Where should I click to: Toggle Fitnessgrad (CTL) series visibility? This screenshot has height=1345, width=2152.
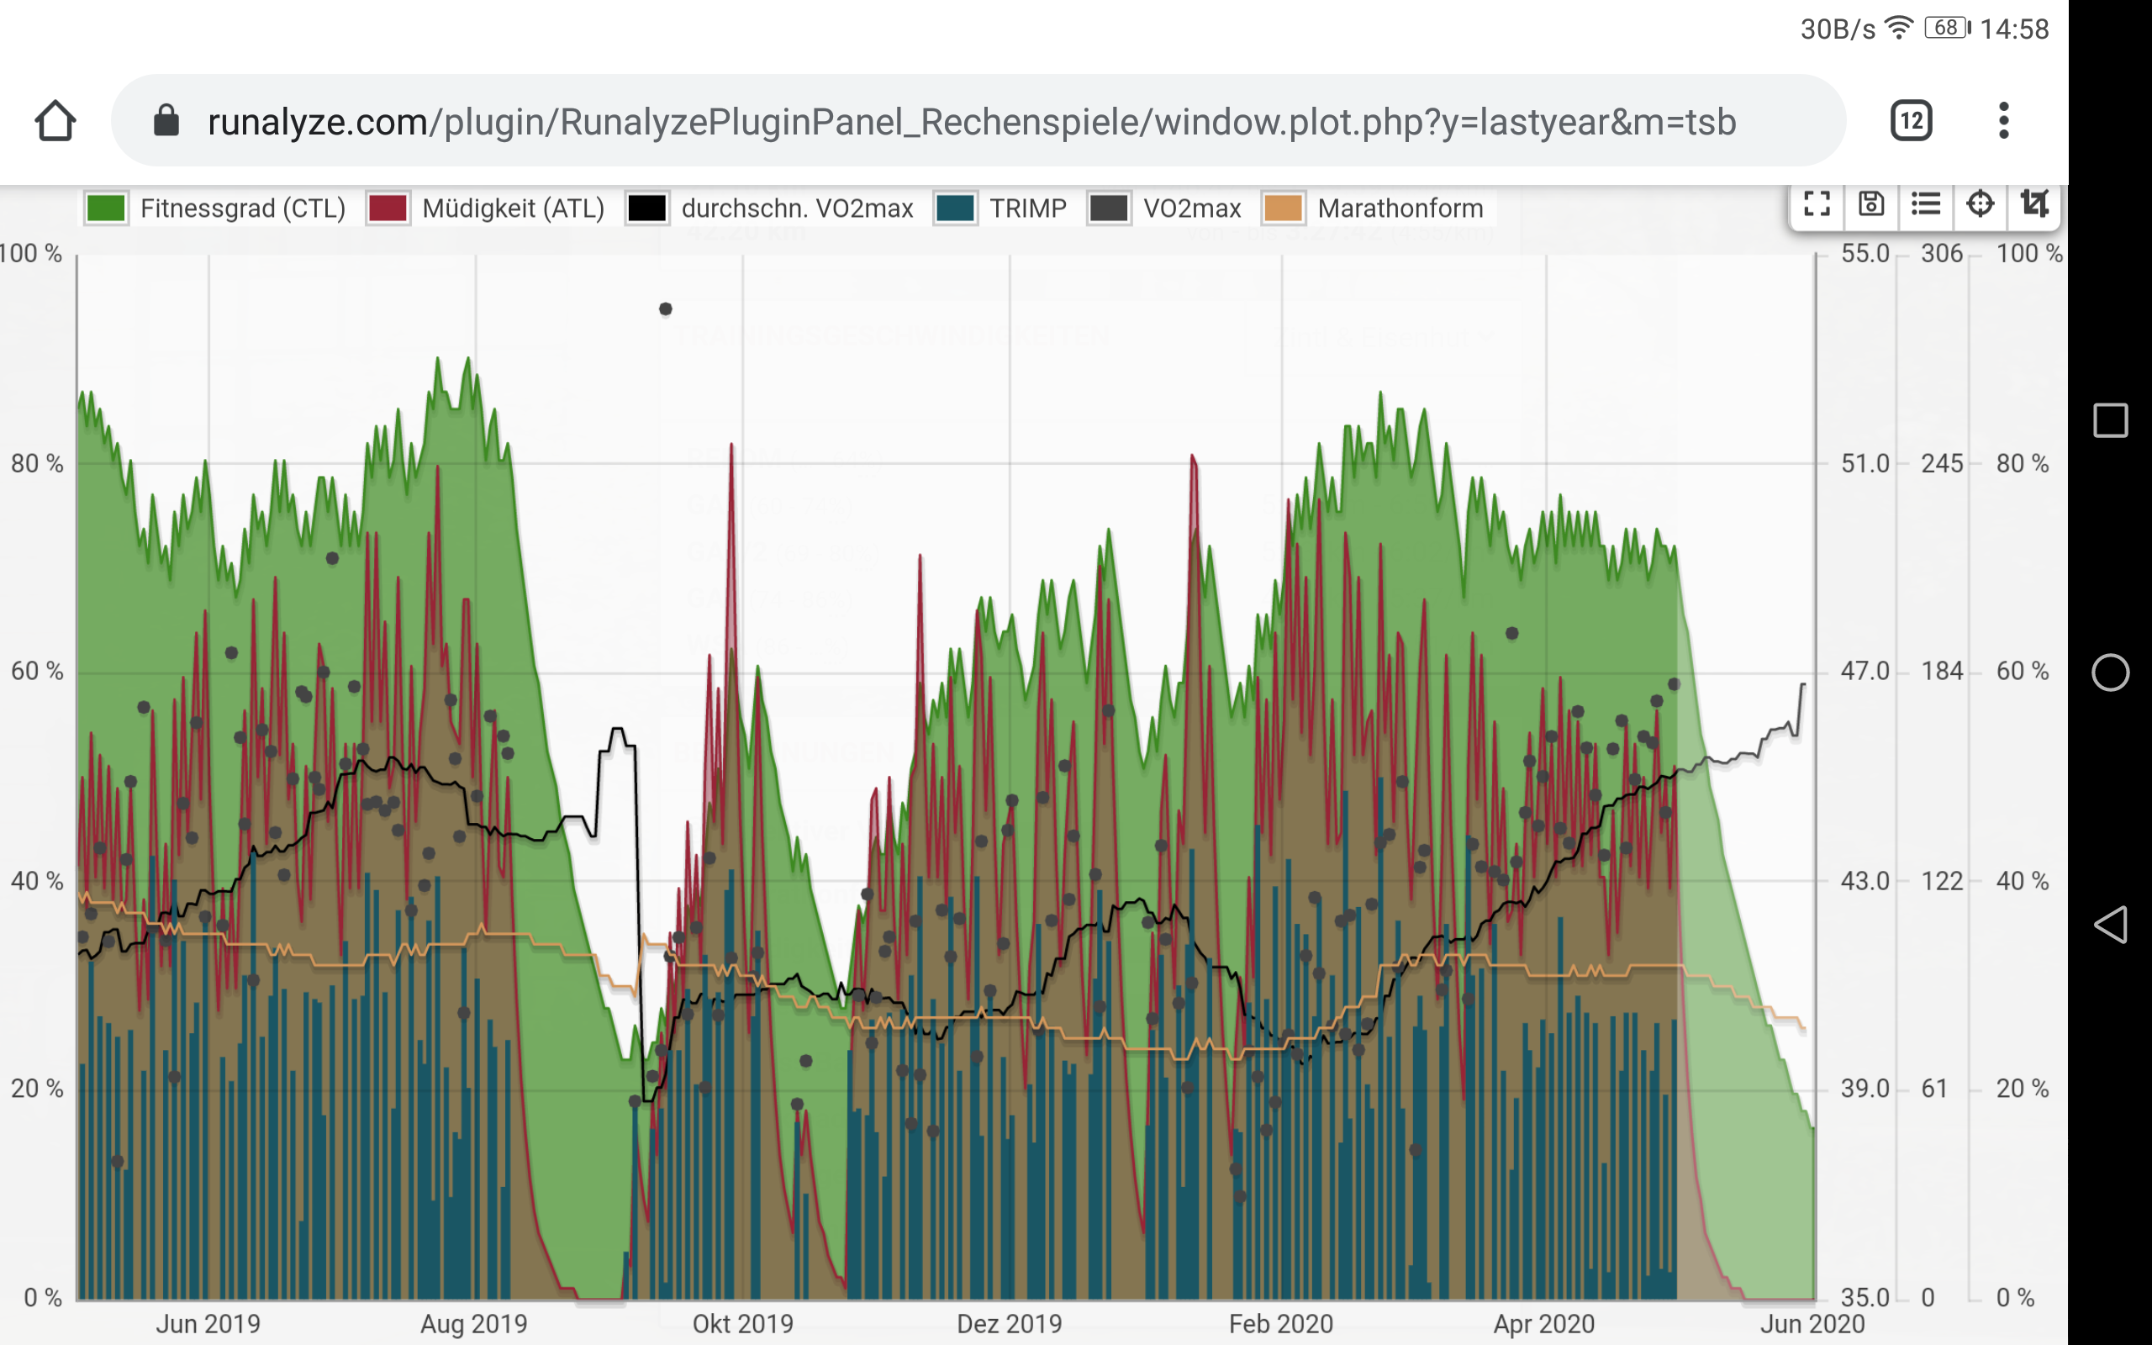point(242,208)
